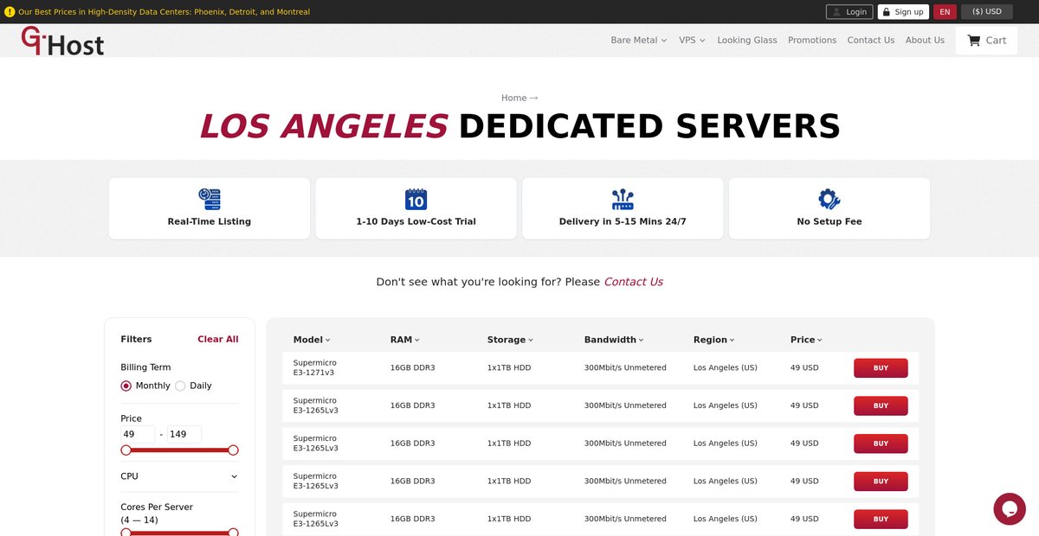The image size is (1039, 536).
Task: Open the Bare Metal menu
Action: pyautogui.click(x=639, y=40)
